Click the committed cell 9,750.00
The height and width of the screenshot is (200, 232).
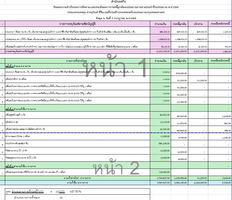click(179, 136)
